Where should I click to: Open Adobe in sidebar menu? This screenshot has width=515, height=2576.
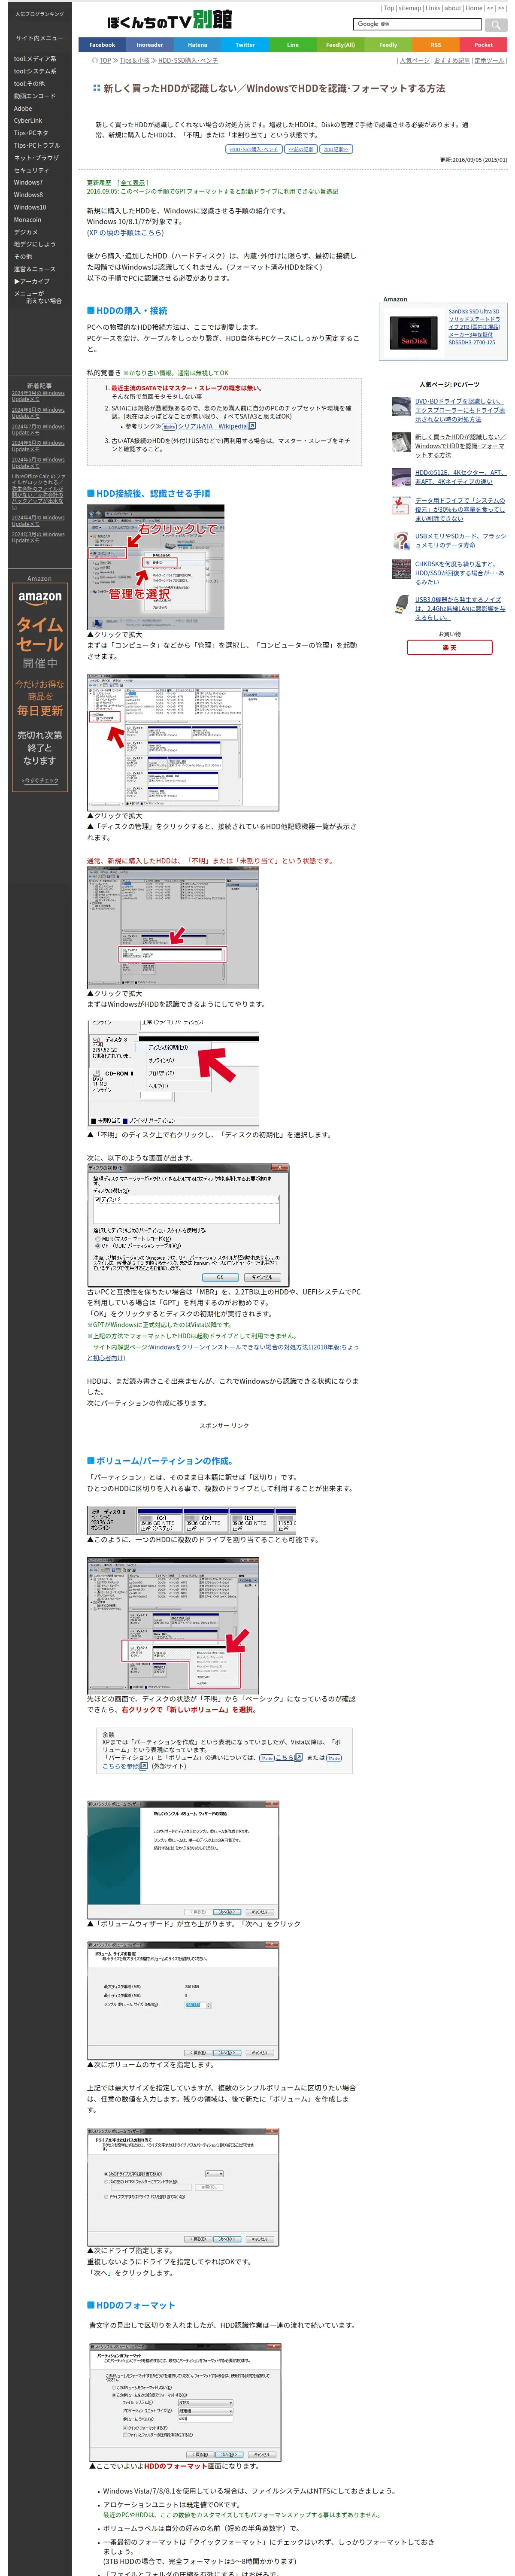pos(23,108)
